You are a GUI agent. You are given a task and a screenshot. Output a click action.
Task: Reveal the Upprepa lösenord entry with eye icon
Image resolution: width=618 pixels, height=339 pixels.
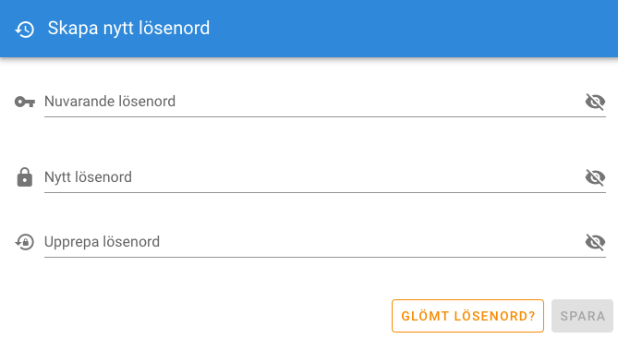pyautogui.click(x=595, y=242)
